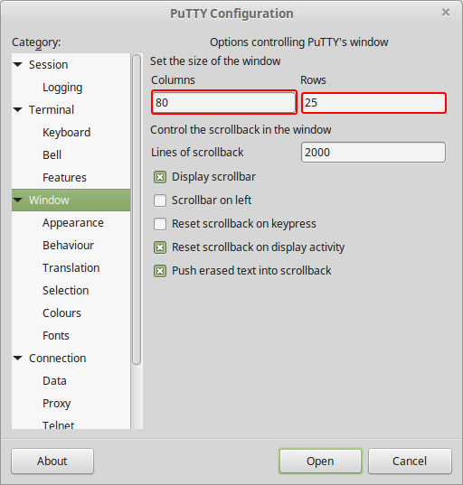Screen dimensions: 463x485
Task: Click the Lines of scrollback field
Action: pyautogui.click(x=373, y=152)
